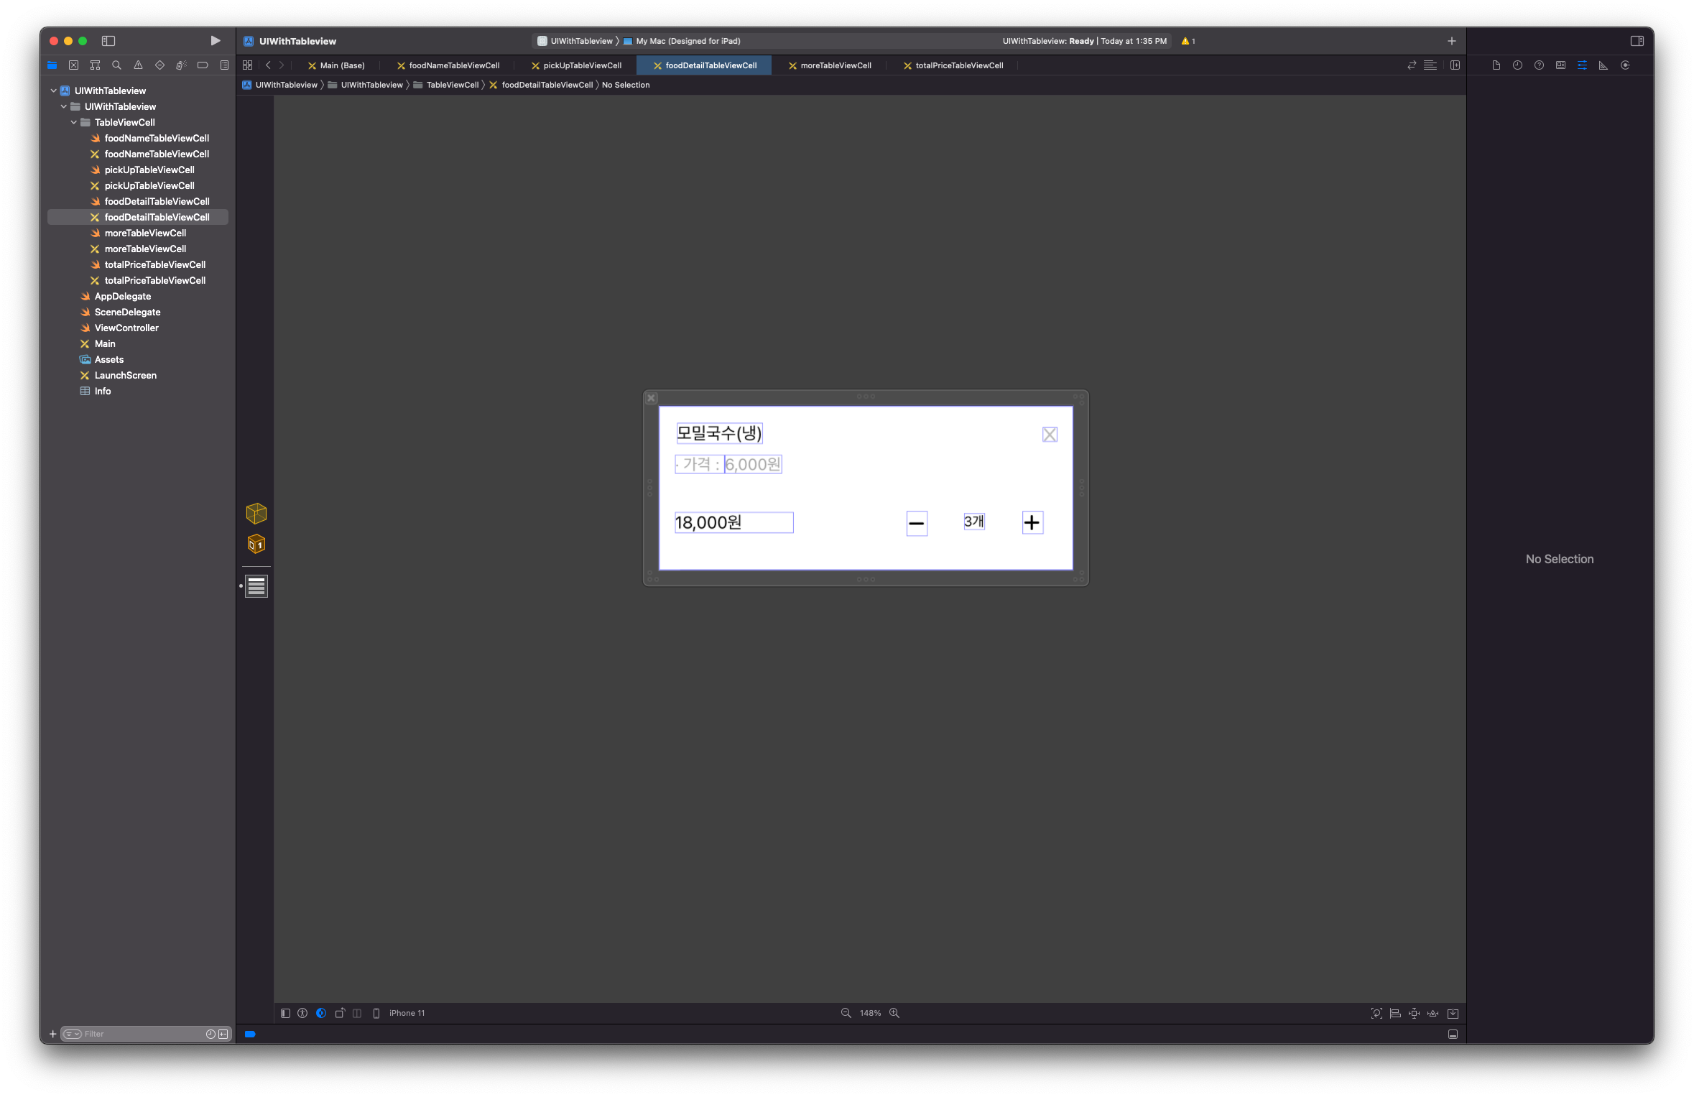The height and width of the screenshot is (1097, 1694).
Task: Collapse the root UIWithTableview project
Action: pyautogui.click(x=54, y=91)
